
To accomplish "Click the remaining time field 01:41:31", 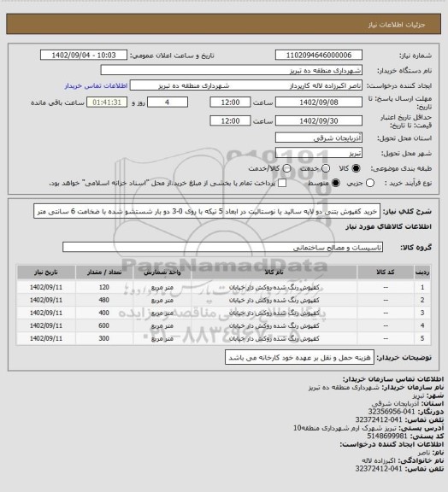I will 107,102.
